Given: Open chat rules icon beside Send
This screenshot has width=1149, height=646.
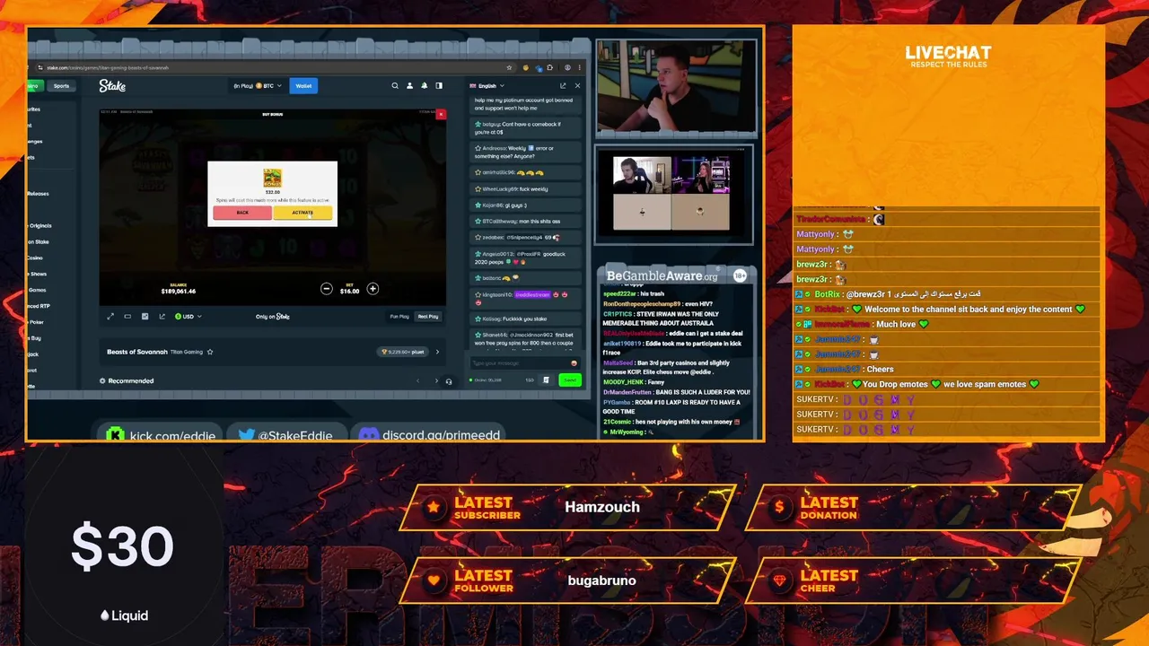Looking at the screenshot, I should pos(546,380).
